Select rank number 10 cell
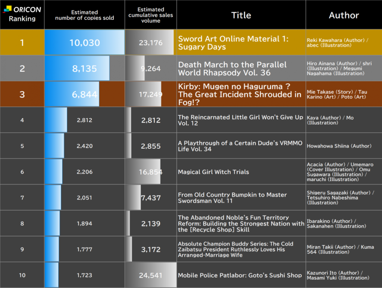This screenshot has width=382, height=288. pyautogui.click(x=22, y=275)
